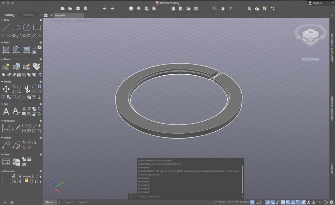Switch to the Drafting tab

coord(9,15)
